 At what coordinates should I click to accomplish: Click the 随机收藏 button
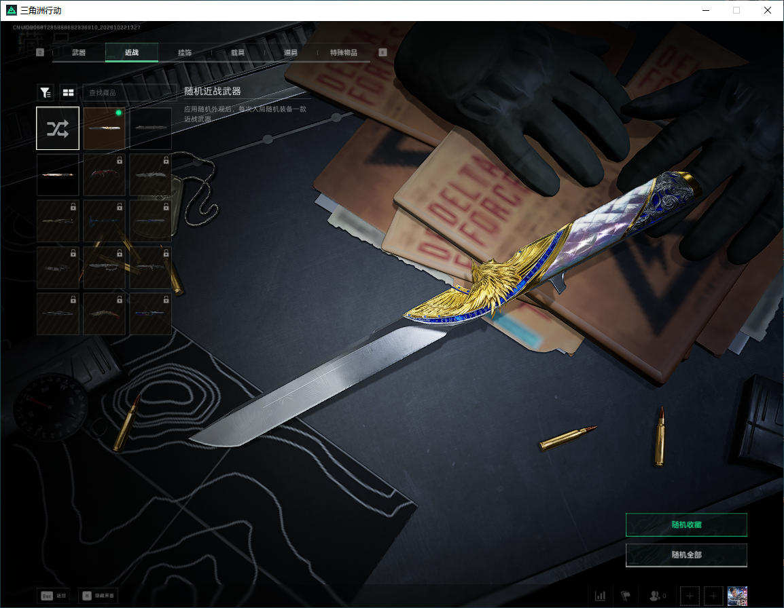pyautogui.click(x=686, y=525)
